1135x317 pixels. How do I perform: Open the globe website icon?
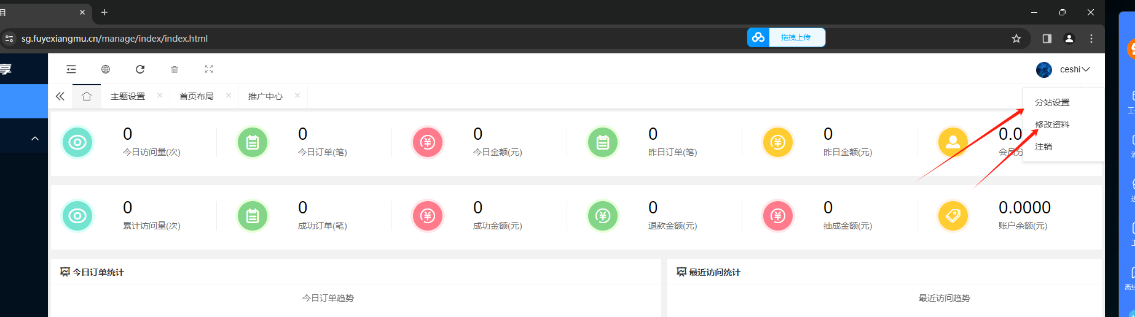pos(106,69)
